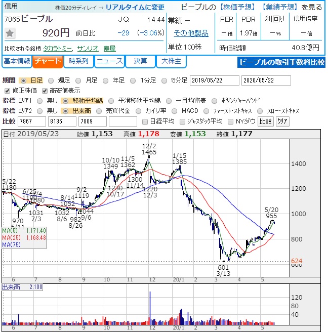Open 業績予想 link

coord(279,7)
